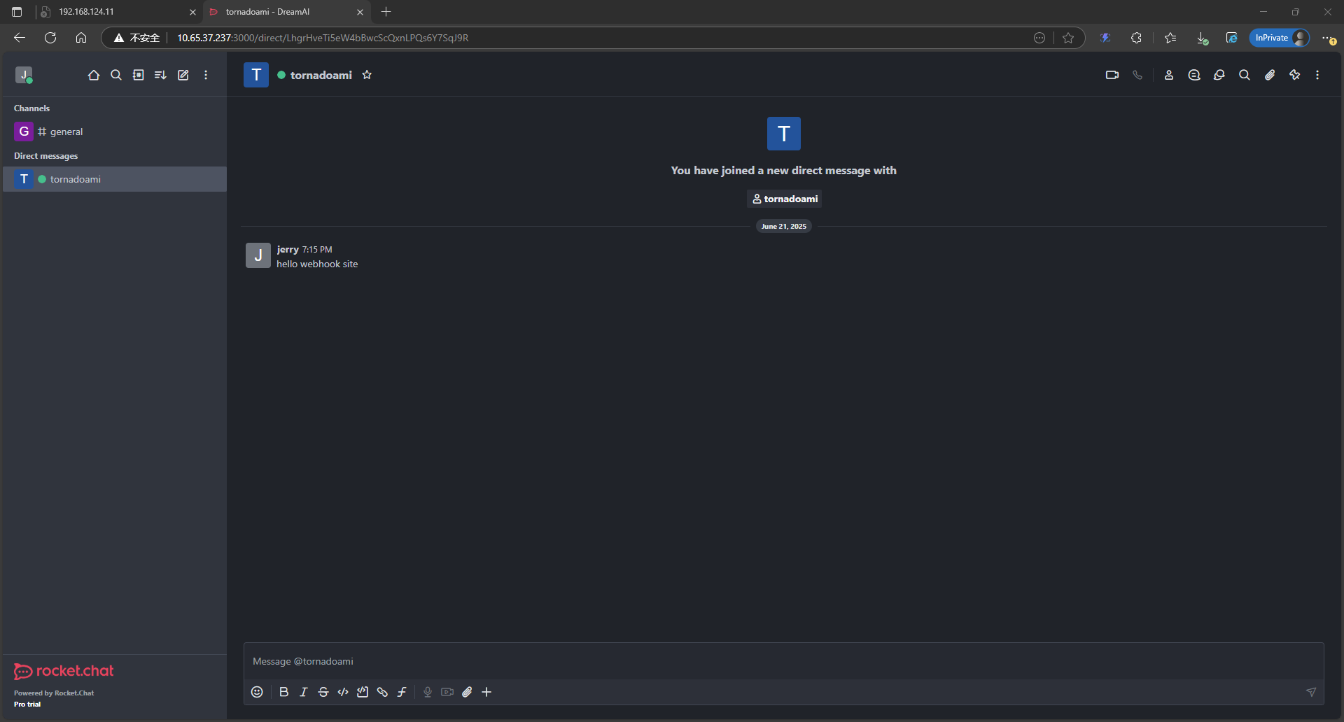This screenshot has width=1344, height=722.
Task: Attach a file from composer toolbar
Action: (x=467, y=692)
